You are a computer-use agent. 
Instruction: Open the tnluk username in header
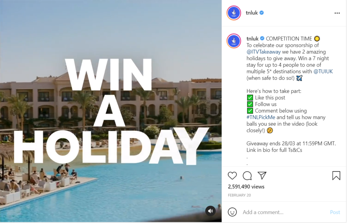click(252, 13)
